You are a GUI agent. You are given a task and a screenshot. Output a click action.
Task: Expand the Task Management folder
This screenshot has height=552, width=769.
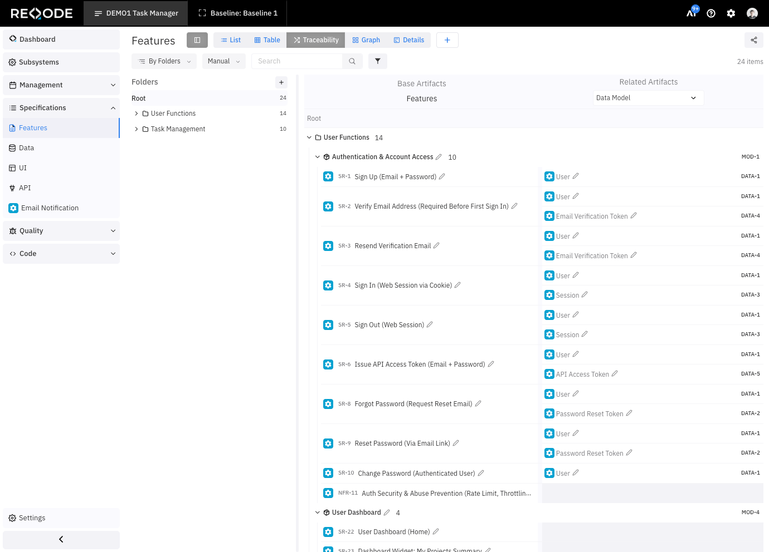pyautogui.click(x=137, y=129)
